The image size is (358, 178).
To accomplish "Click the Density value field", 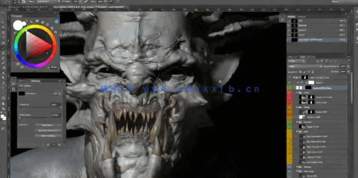I will (x=56, y=105).
